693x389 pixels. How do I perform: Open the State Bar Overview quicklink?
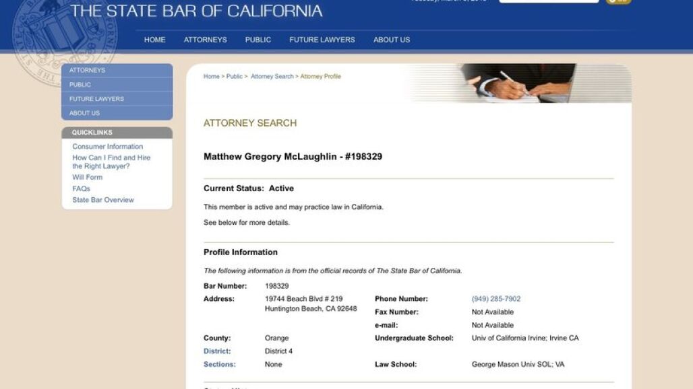click(x=103, y=200)
